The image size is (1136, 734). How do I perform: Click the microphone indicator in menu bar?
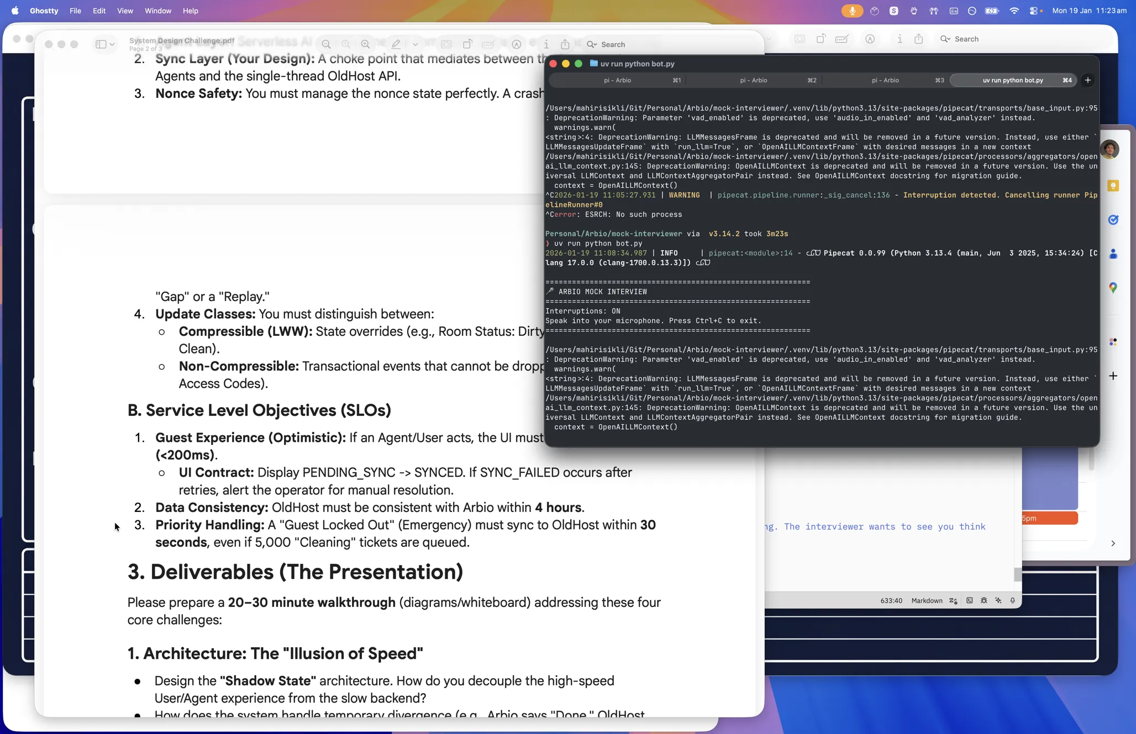point(853,10)
